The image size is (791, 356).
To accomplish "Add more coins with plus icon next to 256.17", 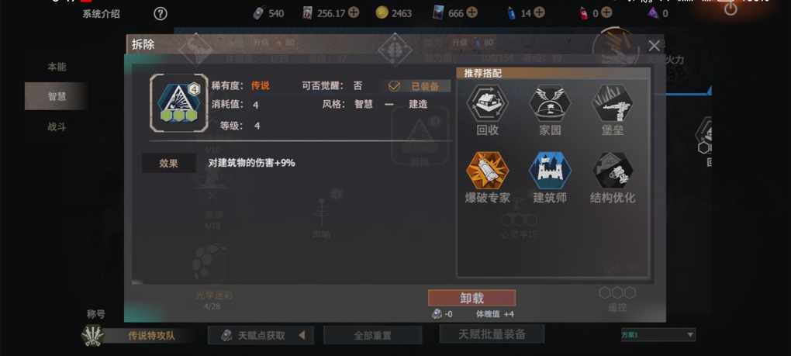I will 354,13.
